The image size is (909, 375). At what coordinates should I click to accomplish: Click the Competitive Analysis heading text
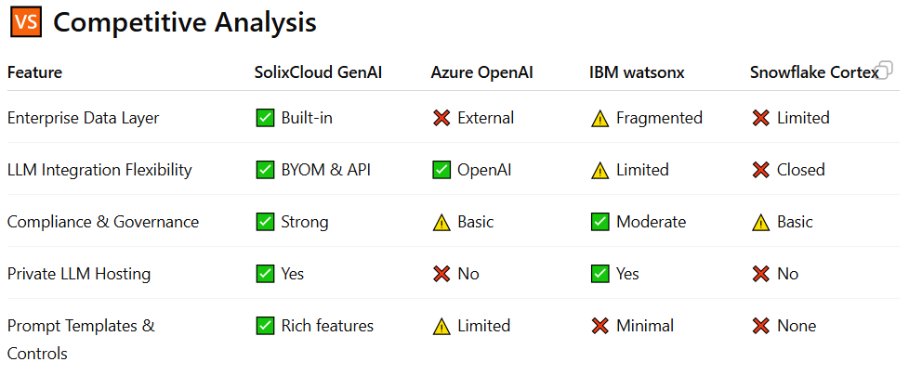184,22
